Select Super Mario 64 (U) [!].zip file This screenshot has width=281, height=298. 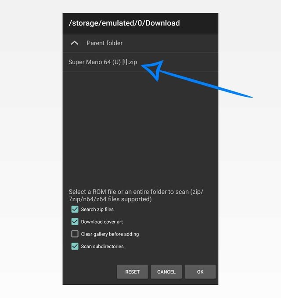tap(140, 62)
